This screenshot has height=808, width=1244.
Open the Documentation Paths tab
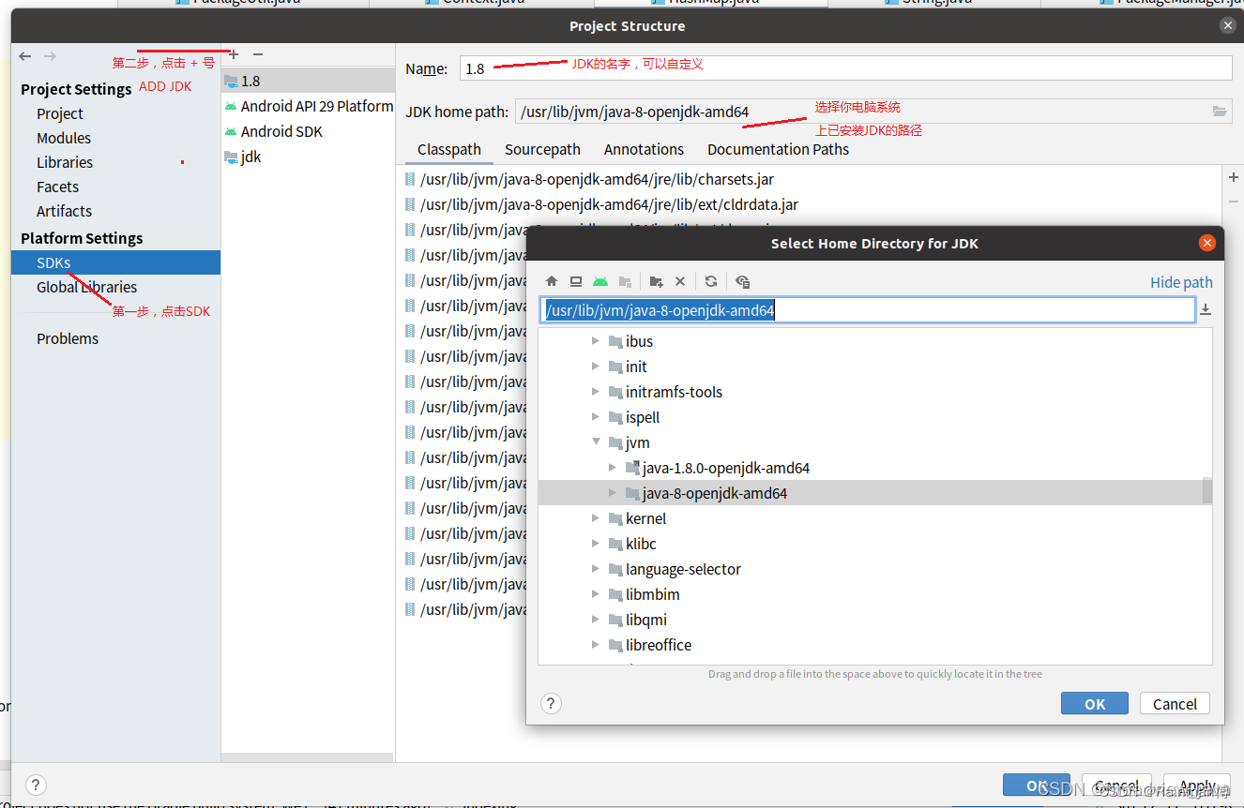pyautogui.click(x=778, y=149)
